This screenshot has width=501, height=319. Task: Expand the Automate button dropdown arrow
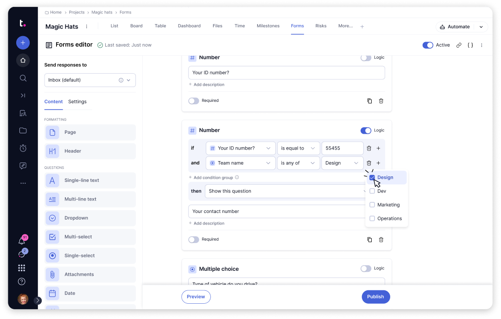(481, 27)
